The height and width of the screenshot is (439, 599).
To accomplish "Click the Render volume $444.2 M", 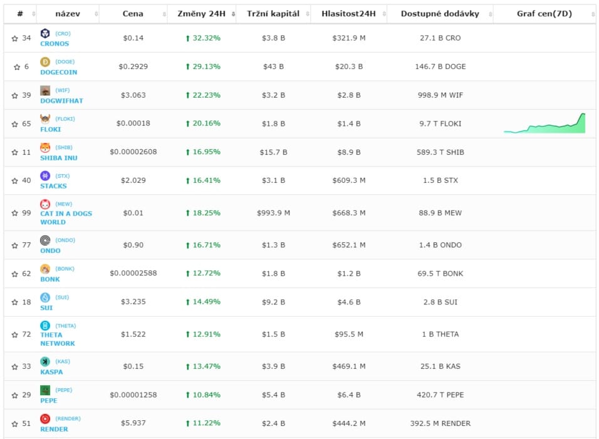I will (x=349, y=423).
